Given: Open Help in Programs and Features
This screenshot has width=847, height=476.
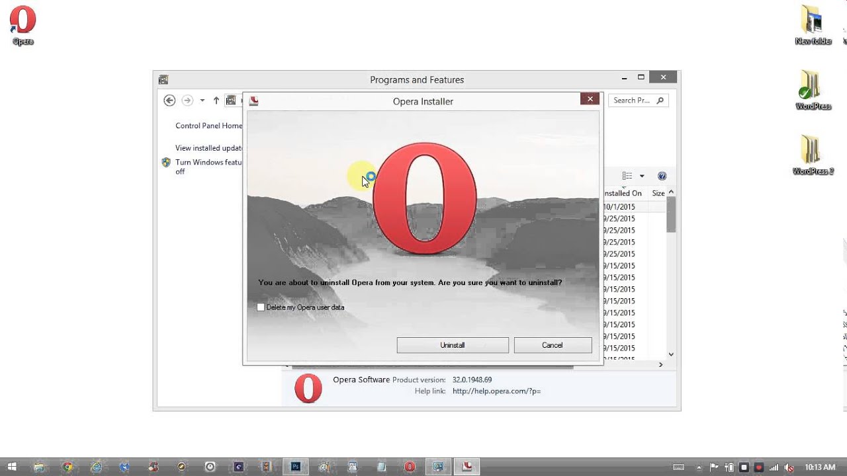Looking at the screenshot, I should (x=662, y=176).
